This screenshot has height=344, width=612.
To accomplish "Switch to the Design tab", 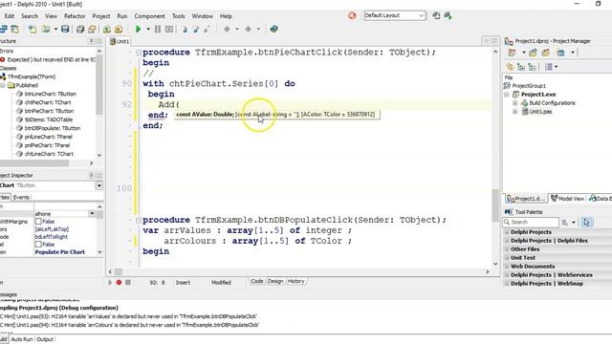I will [x=275, y=281].
